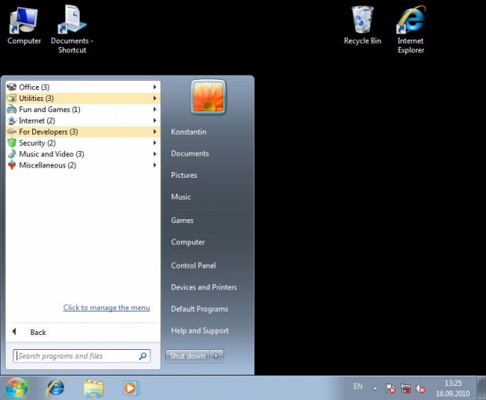Show hidden tray icons arrow
The width and height of the screenshot is (486, 400).
[375, 388]
